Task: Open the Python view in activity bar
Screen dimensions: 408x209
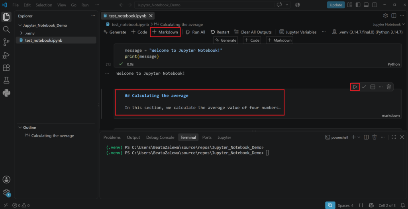Action: [6, 93]
